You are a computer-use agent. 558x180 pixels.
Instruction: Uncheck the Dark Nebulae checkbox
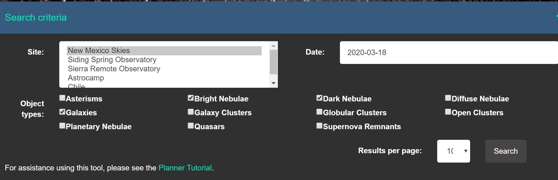click(319, 98)
